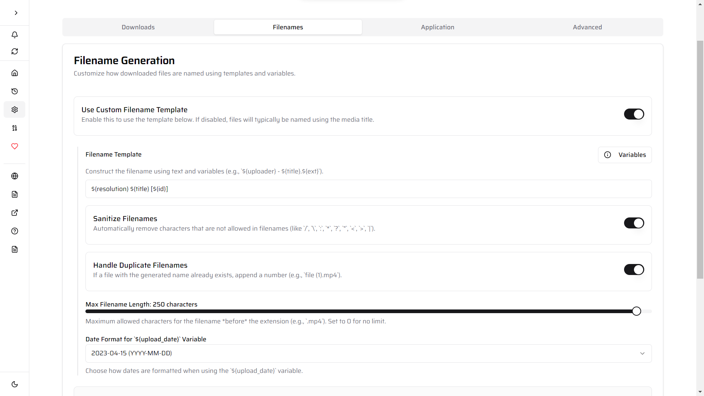The height and width of the screenshot is (396, 704).
Task: Click the help question mark icon
Action: tap(15, 231)
